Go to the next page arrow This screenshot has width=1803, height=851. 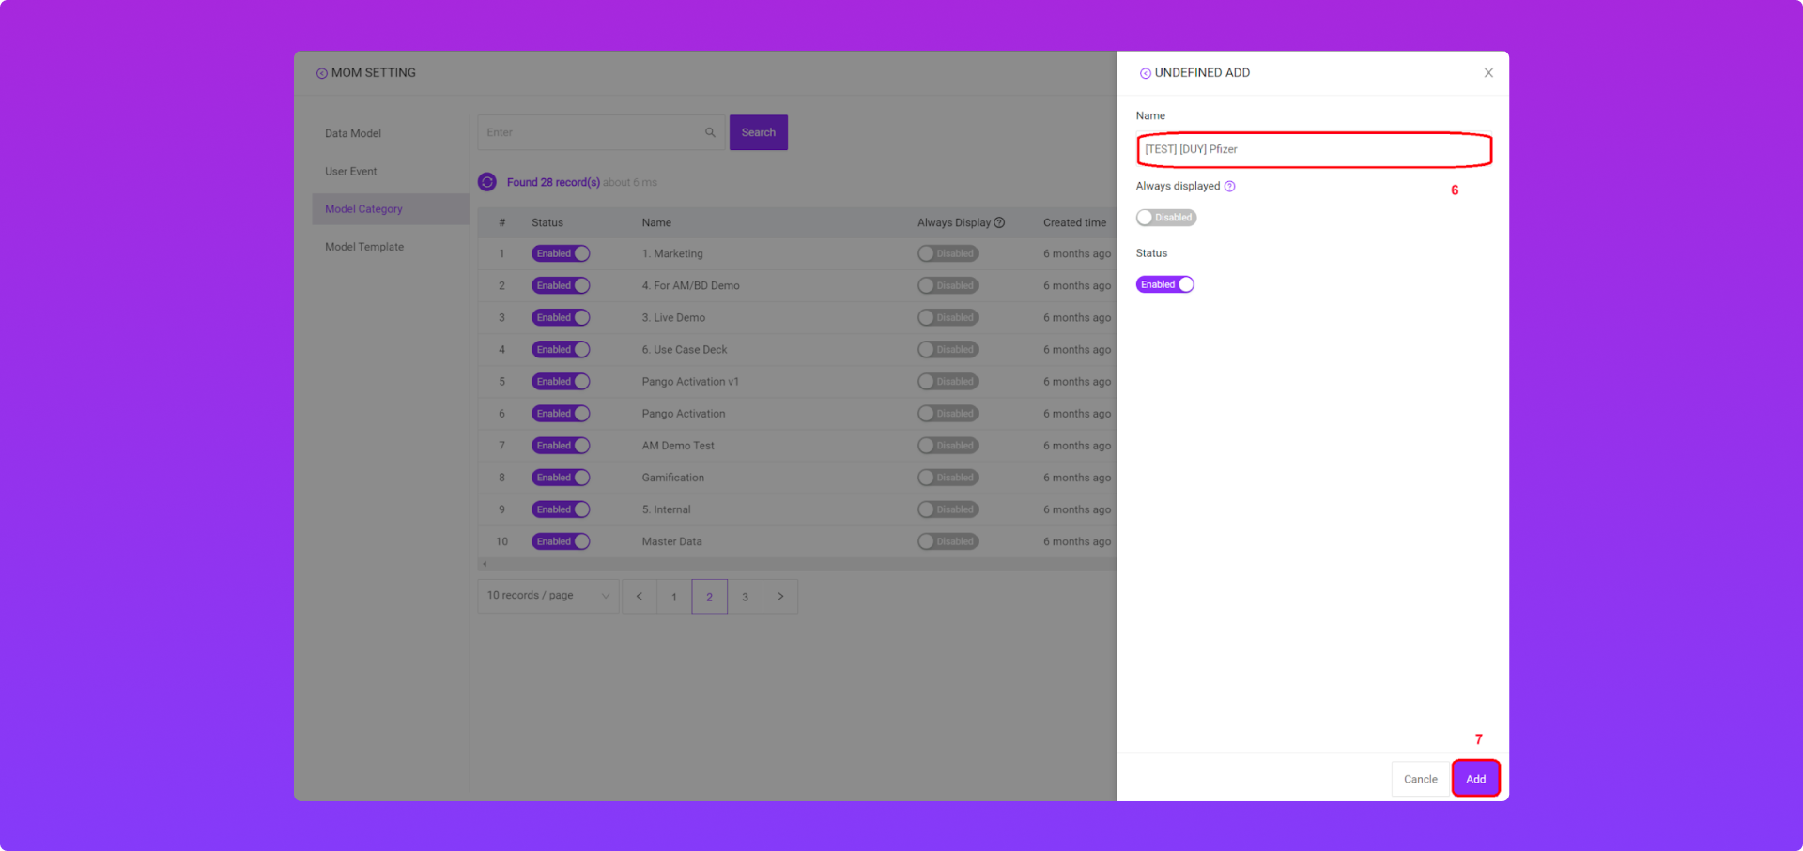pos(780,597)
